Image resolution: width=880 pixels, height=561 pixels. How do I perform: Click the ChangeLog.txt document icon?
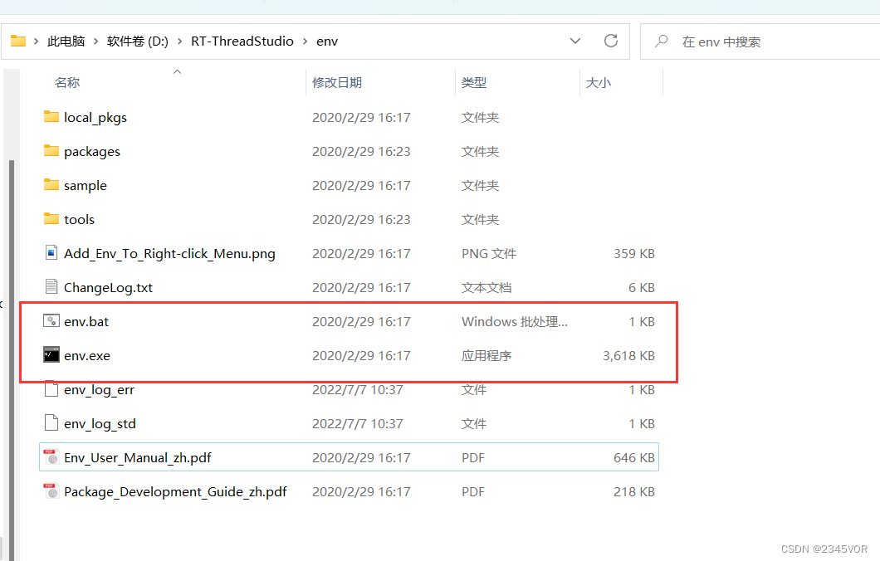point(51,286)
